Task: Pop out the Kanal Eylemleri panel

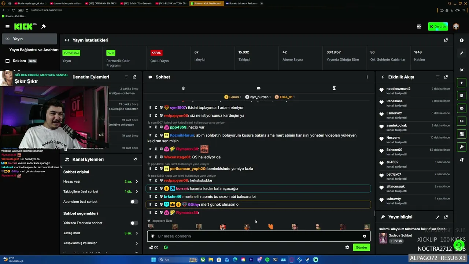Action: pyautogui.click(x=134, y=159)
